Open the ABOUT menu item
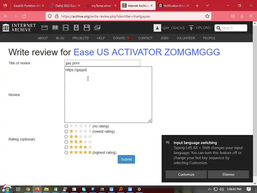Screen dimensions: 257x193 tap(43, 38)
